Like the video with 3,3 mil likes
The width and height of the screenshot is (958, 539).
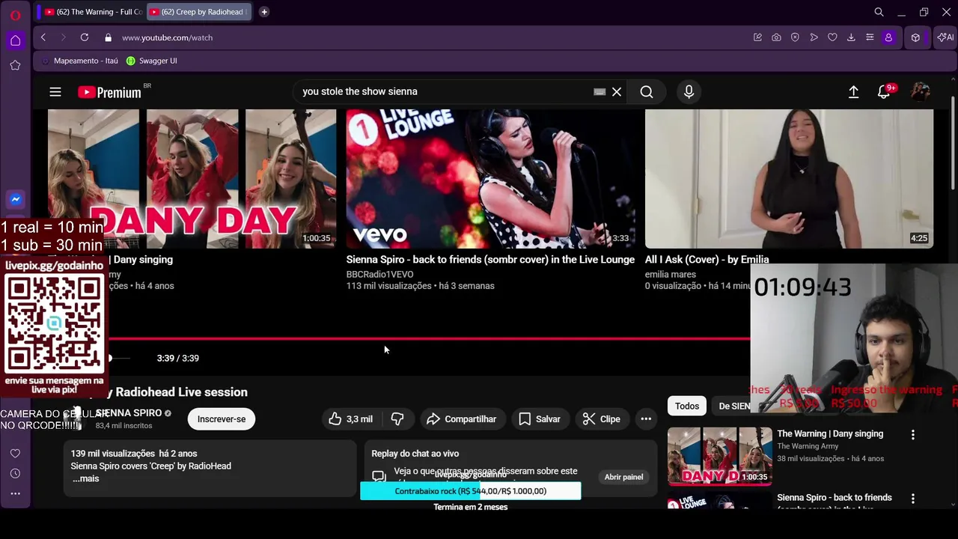click(x=350, y=419)
